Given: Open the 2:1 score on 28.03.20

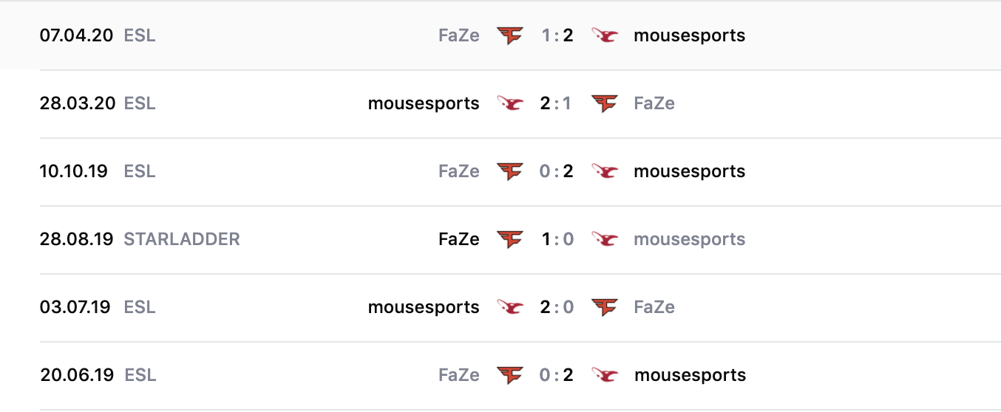Looking at the screenshot, I should (557, 103).
